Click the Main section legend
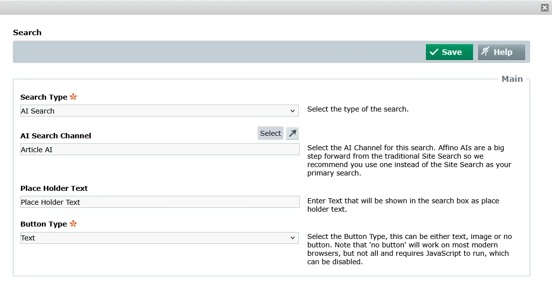The image size is (552, 290). [512, 79]
